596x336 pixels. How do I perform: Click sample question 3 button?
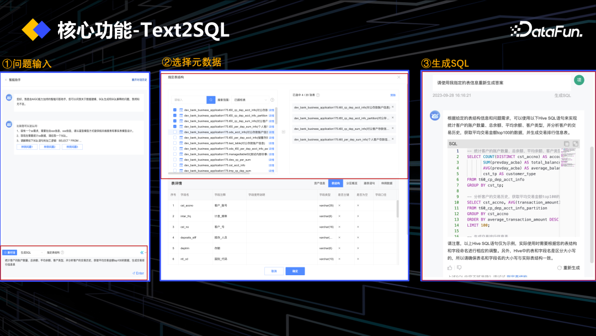pos(72,147)
